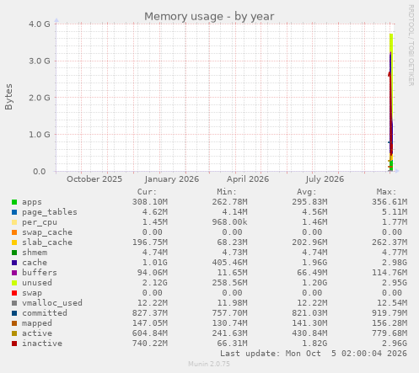
Task: Click the slab_cache yellow legend swatch
Action: 14,242
